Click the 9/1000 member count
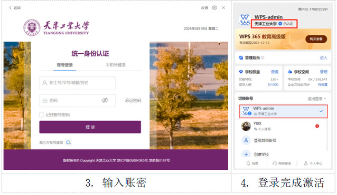 (273, 84)
